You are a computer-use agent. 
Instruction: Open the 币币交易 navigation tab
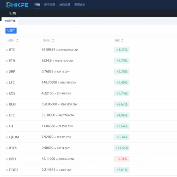[50, 5]
